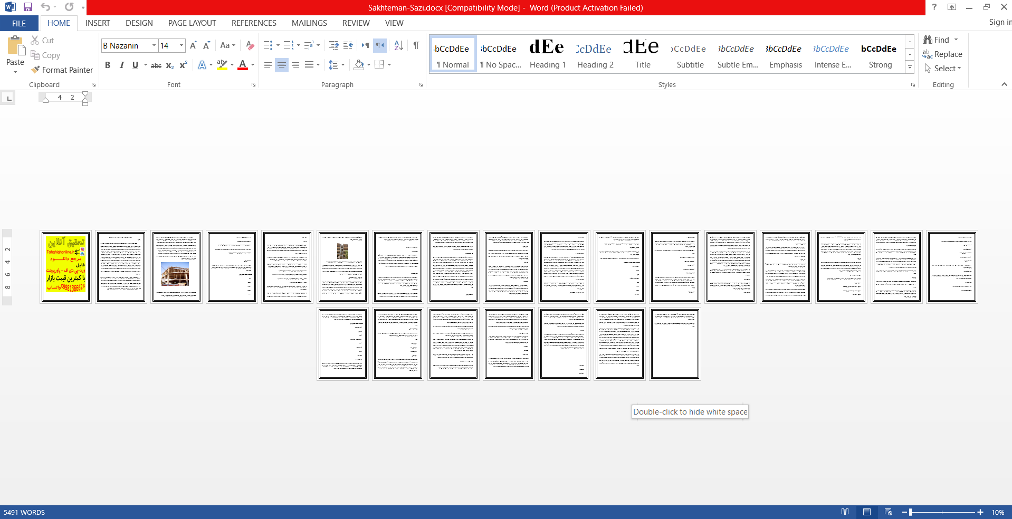Viewport: 1012px width, 519px height.
Task: Open the Find dropdown arrow
Action: 956,40
